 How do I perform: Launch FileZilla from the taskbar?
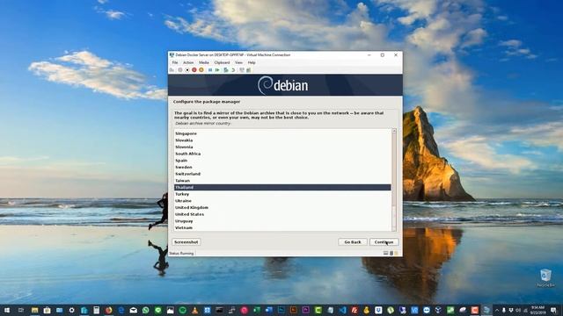coord(355,310)
